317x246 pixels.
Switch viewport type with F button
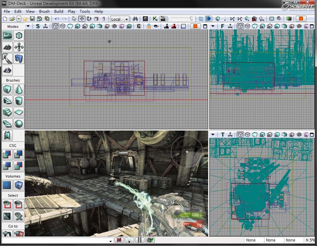click(x=223, y=26)
